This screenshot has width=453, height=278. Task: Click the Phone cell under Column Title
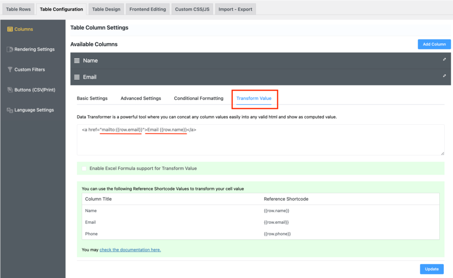click(x=91, y=234)
